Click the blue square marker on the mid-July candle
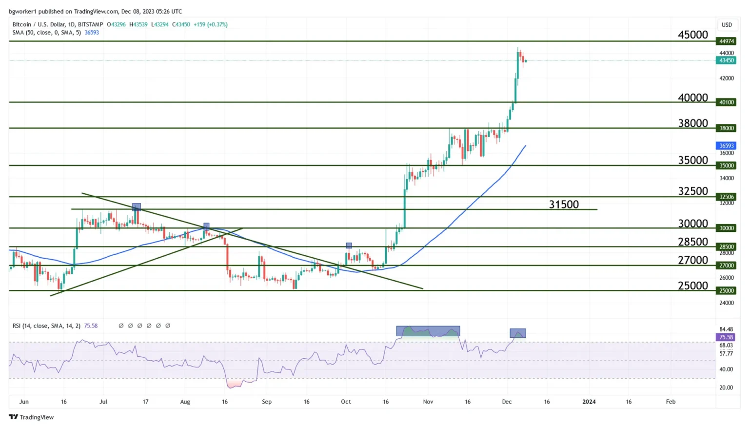Viewport: 749px width, 429px height. click(x=136, y=206)
